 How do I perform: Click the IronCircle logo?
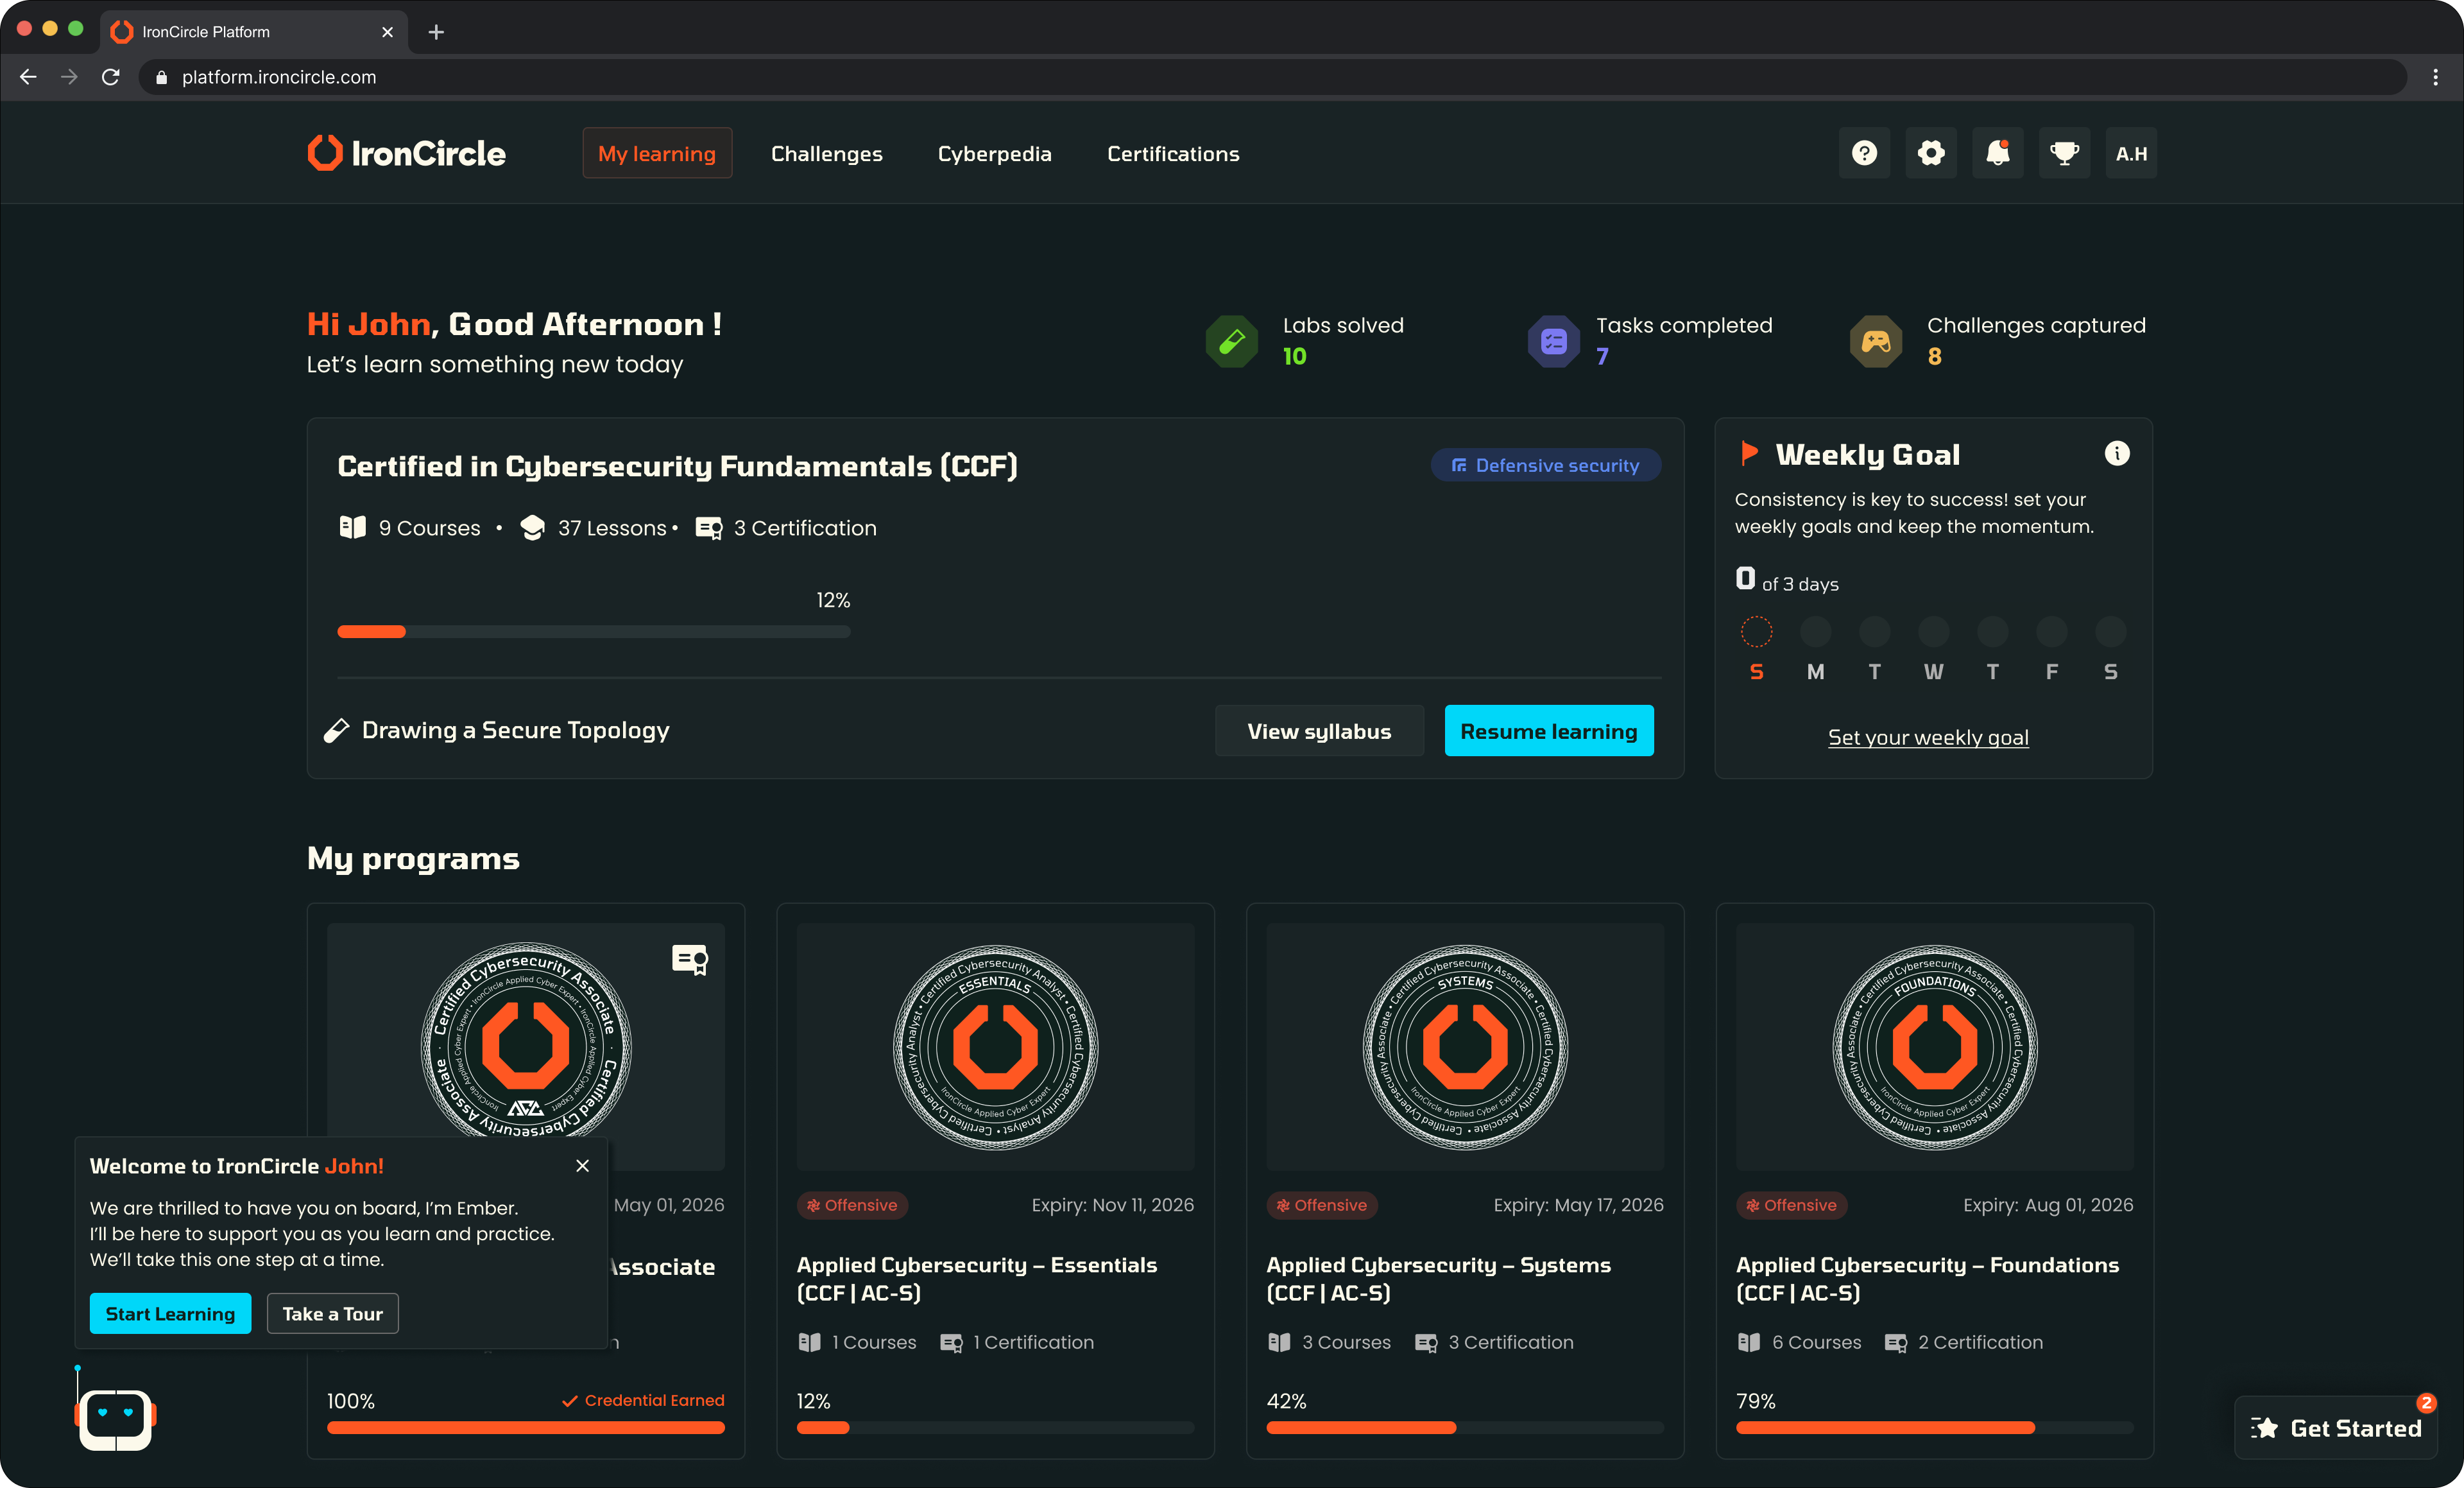(x=407, y=153)
